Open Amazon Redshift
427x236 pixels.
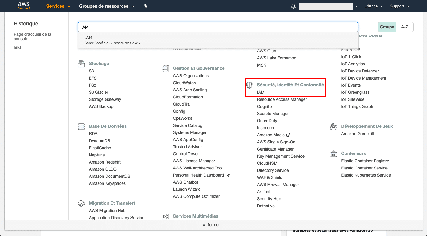coord(105,162)
